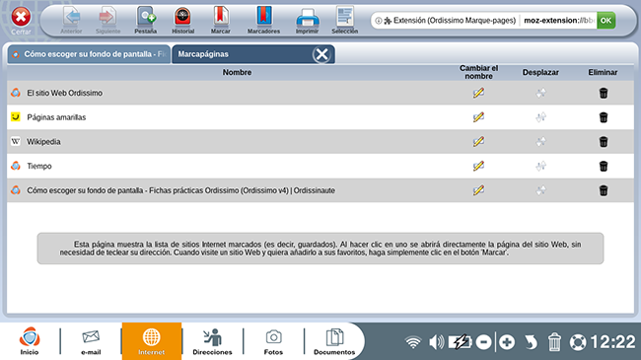Click the battery charging icon

(460, 342)
